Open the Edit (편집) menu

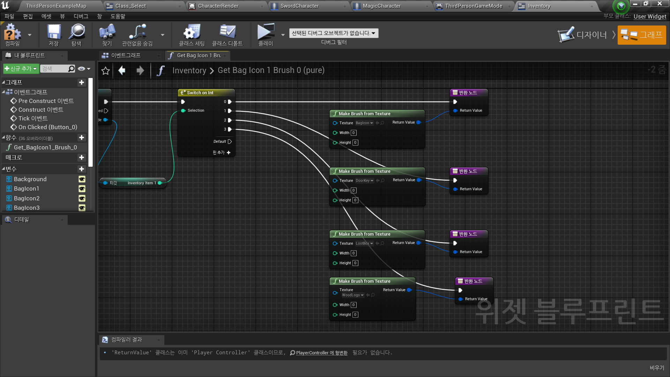(x=28, y=16)
